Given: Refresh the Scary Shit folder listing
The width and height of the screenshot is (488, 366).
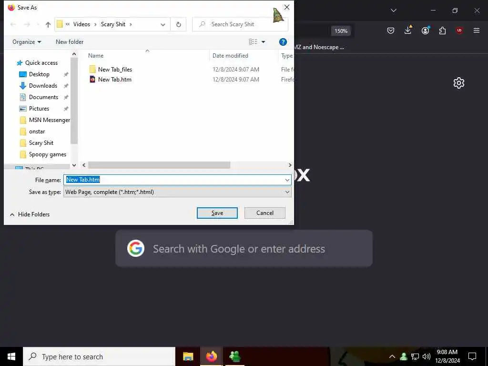Looking at the screenshot, I should pyautogui.click(x=179, y=24).
